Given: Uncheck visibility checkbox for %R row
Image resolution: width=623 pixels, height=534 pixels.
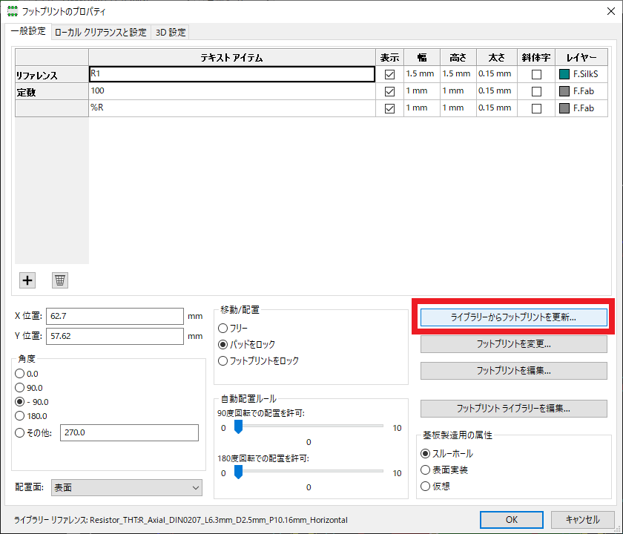Looking at the screenshot, I should [389, 108].
